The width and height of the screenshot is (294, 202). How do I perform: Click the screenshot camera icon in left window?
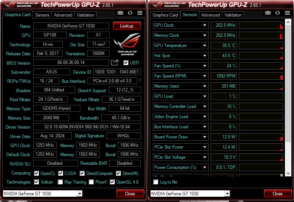[120, 13]
